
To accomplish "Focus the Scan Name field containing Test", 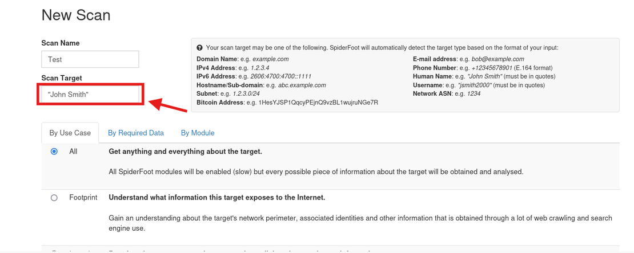I will click(x=90, y=59).
